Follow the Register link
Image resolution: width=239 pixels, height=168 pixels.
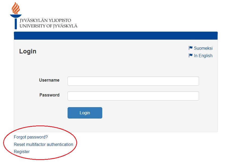tap(22, 152)
